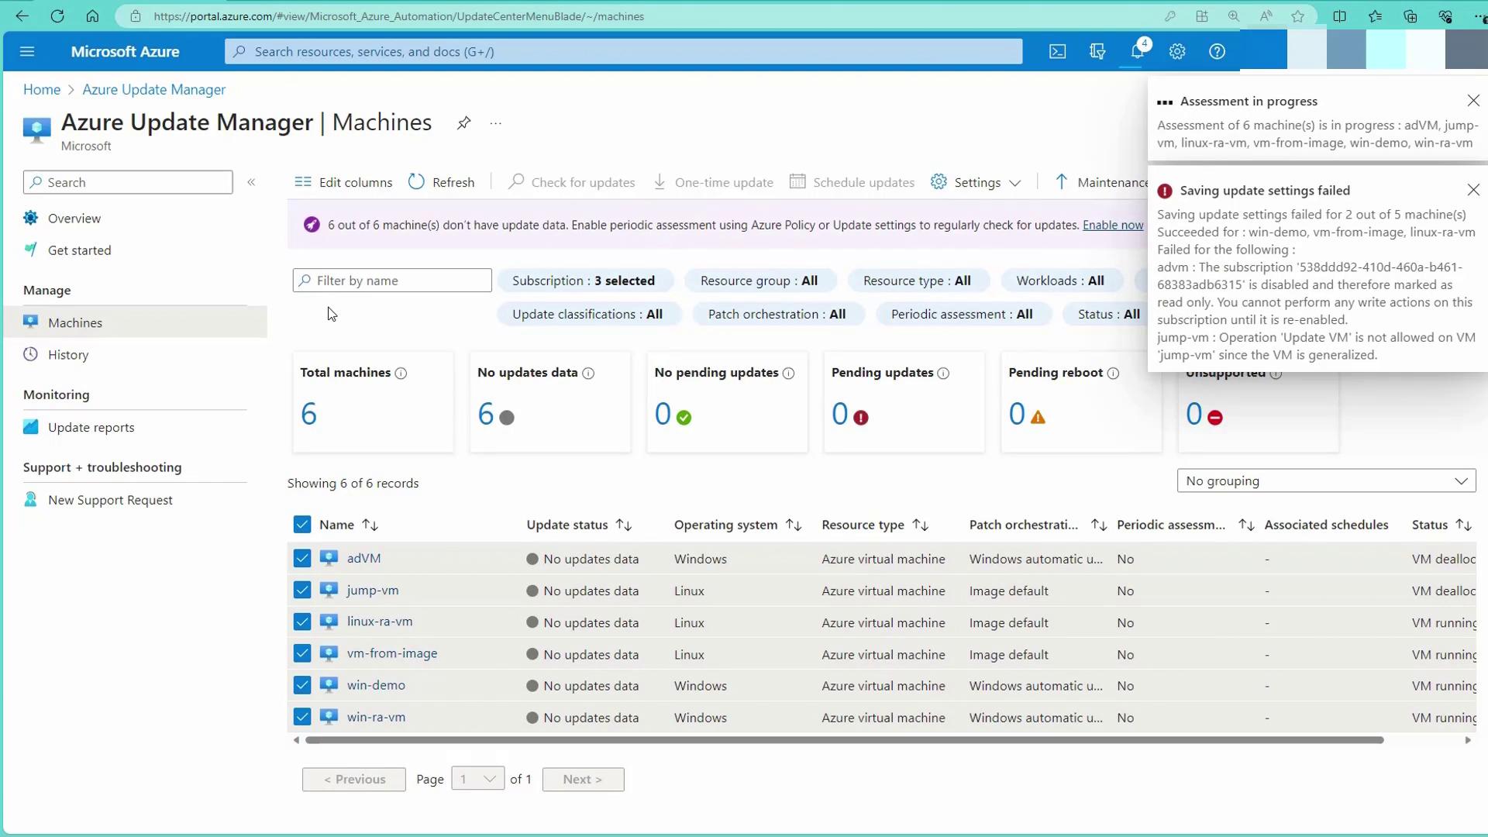The width and height of the screenshot is (1488, 837).
Task: Open the Resource type filter pill
Action: (917, 281)
